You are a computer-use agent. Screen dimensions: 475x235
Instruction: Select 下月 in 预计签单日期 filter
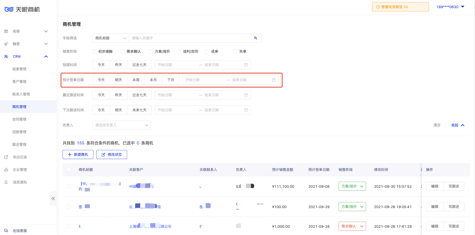[171, 80]
